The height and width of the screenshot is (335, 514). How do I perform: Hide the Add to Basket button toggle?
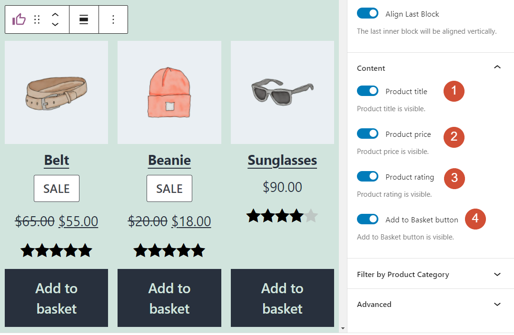367,219
